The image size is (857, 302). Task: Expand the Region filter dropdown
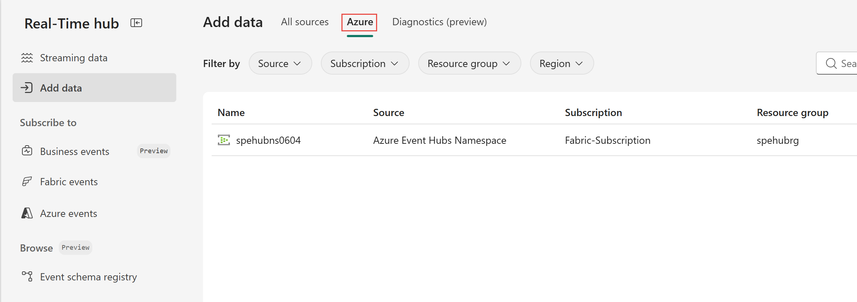[562, 63]
